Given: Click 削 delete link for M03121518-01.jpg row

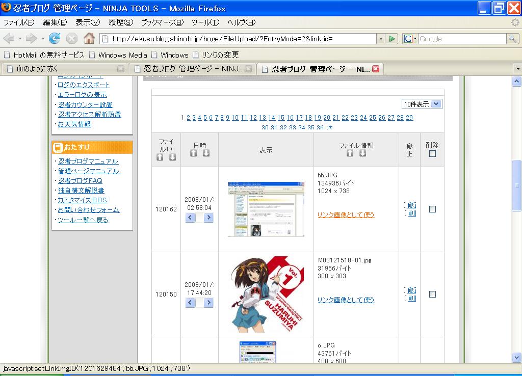Looking at the screenshot, I should pos(412,299).
